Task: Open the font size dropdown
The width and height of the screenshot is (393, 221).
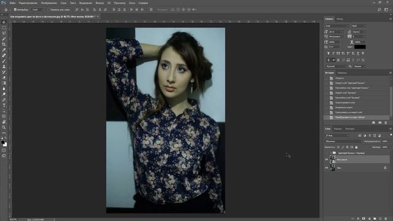Action: click(336, 32)
